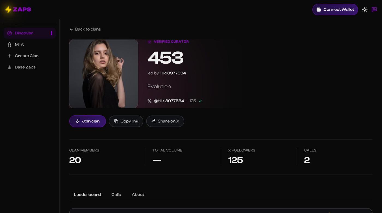
Task: Click the Discover compass icon
Action: point(10,33)
